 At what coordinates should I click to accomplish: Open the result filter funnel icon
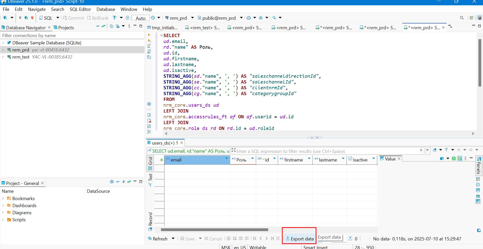point(446,150)
